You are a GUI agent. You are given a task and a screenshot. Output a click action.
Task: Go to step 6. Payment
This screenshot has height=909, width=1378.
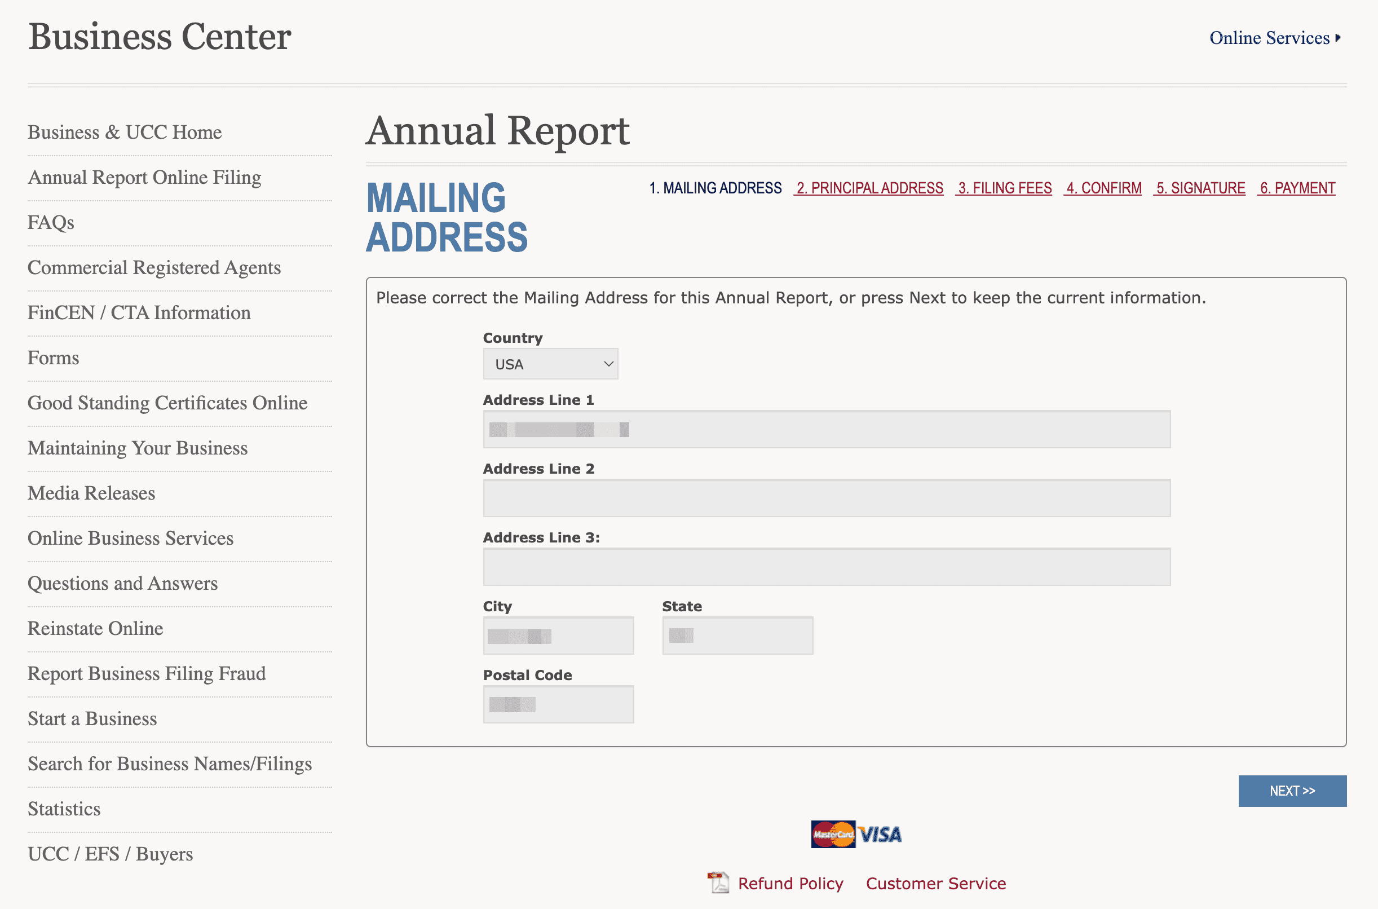point(1296,188)
